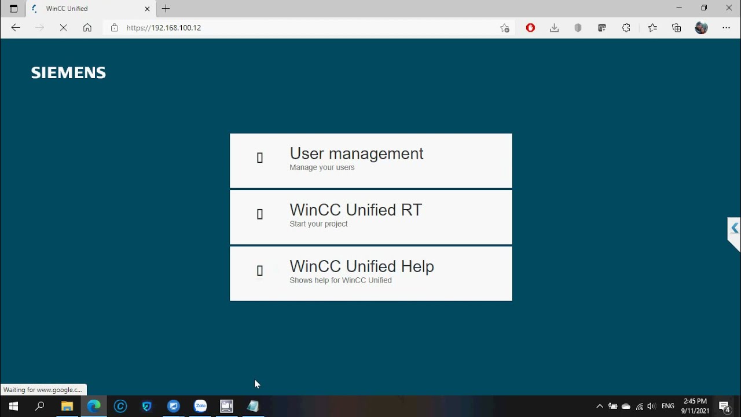Screen dimensions: 741x417
Task: Click the battery tray icon
Action: pyautogui.click(x=612, y=406)
